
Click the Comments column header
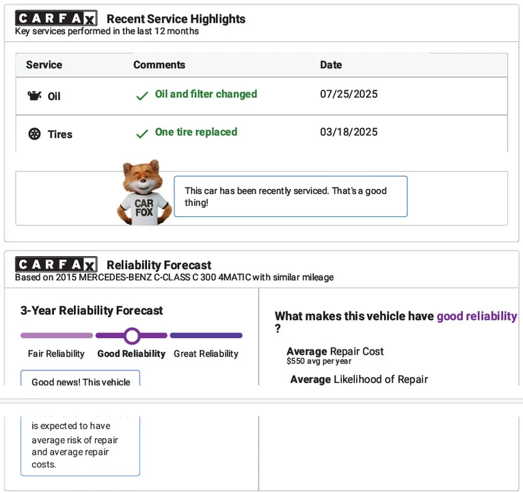pyautogui.click(x=159, y=64)
